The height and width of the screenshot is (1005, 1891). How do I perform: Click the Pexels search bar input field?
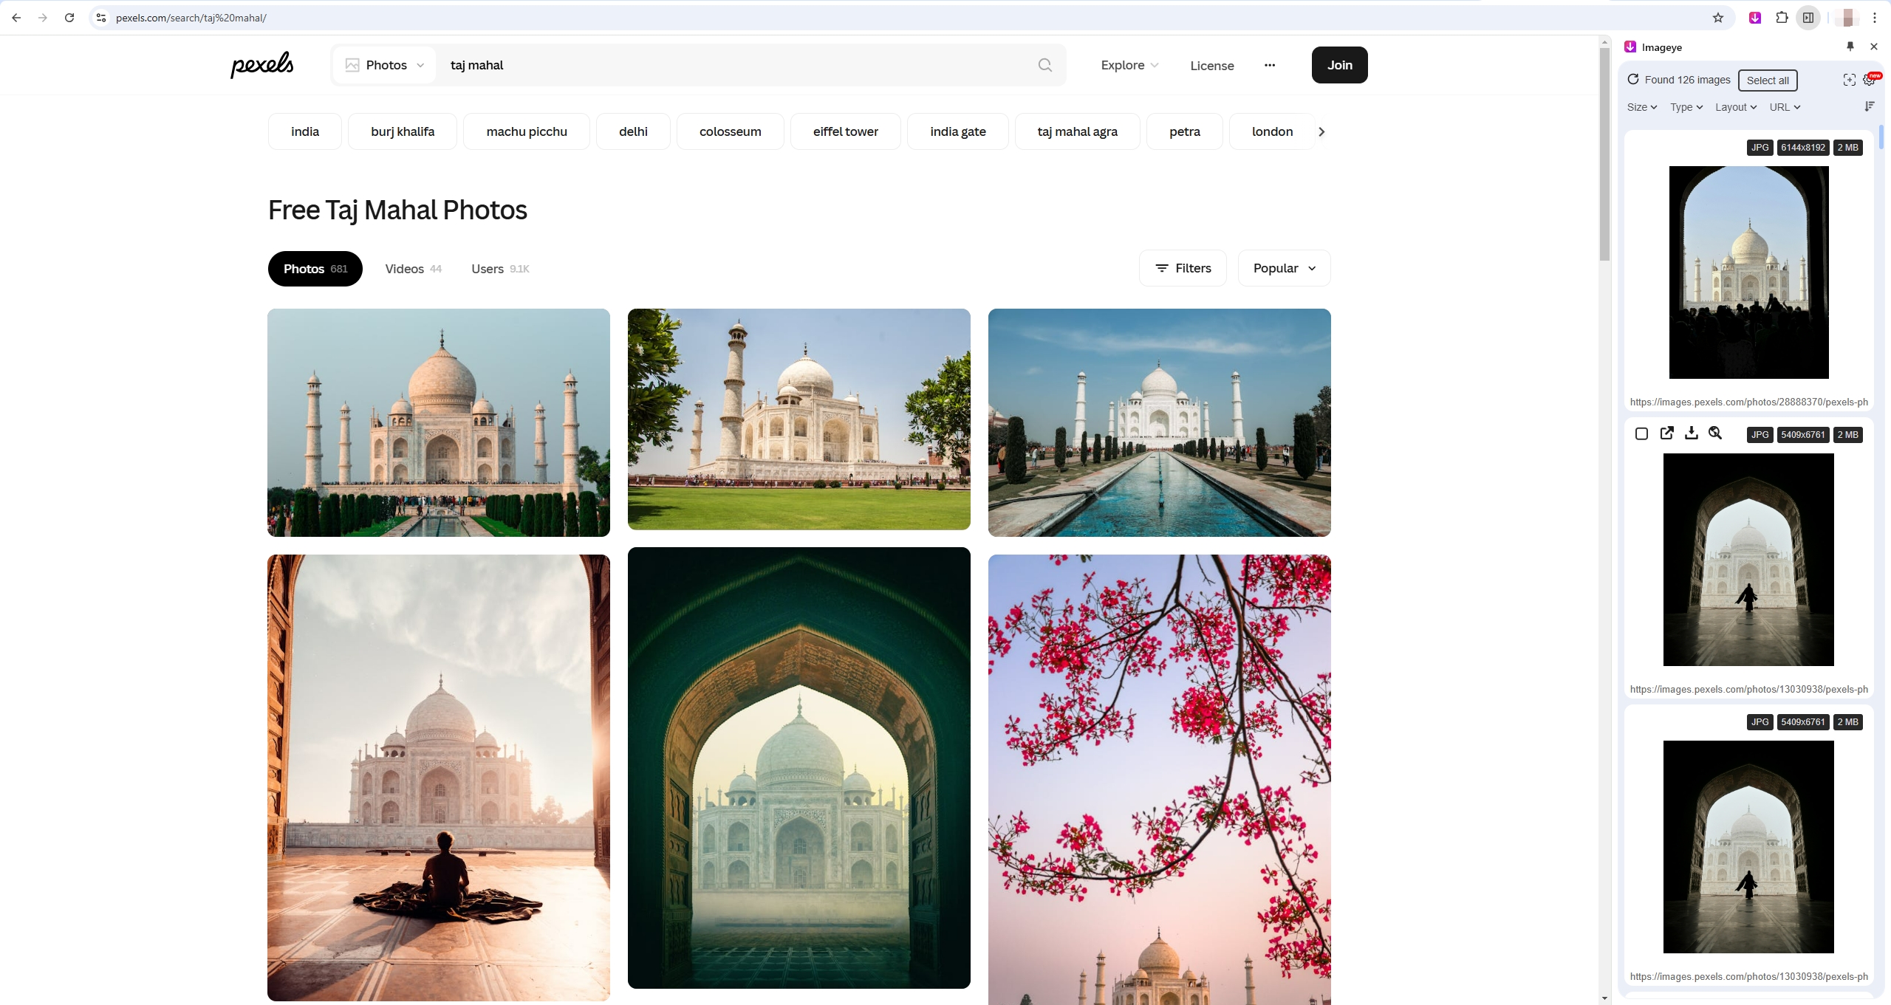pyautogui.click(x=739, y=64)
